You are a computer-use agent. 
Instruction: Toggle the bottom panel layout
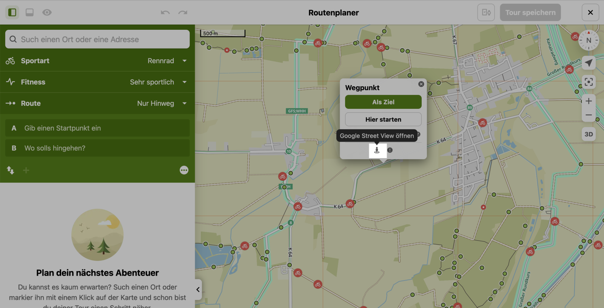(x=29, y=12)
